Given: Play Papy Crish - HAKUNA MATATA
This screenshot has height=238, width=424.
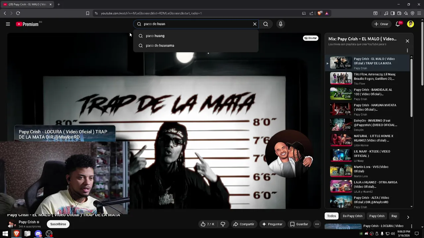Looking at the screenshot, I should coord(368,109).
